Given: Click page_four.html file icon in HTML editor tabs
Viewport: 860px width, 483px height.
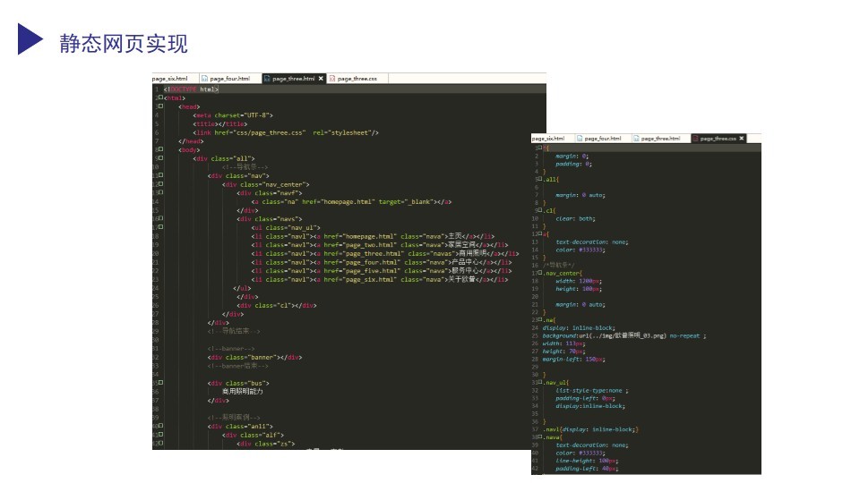Looking at the screenshot, I should (x=204, y=79).
